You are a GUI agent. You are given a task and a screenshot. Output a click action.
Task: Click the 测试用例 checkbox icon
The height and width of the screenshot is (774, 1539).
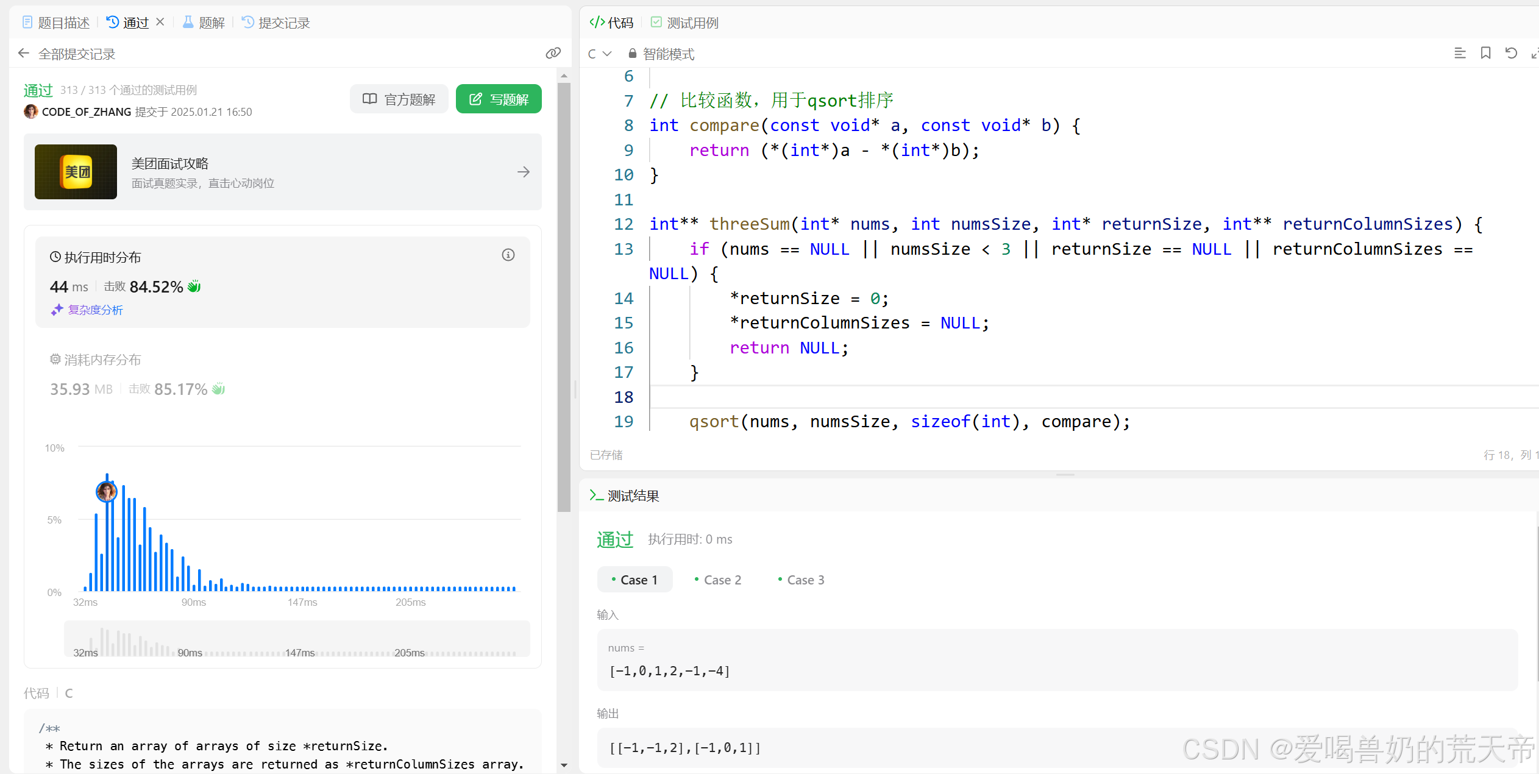(656, 22)
